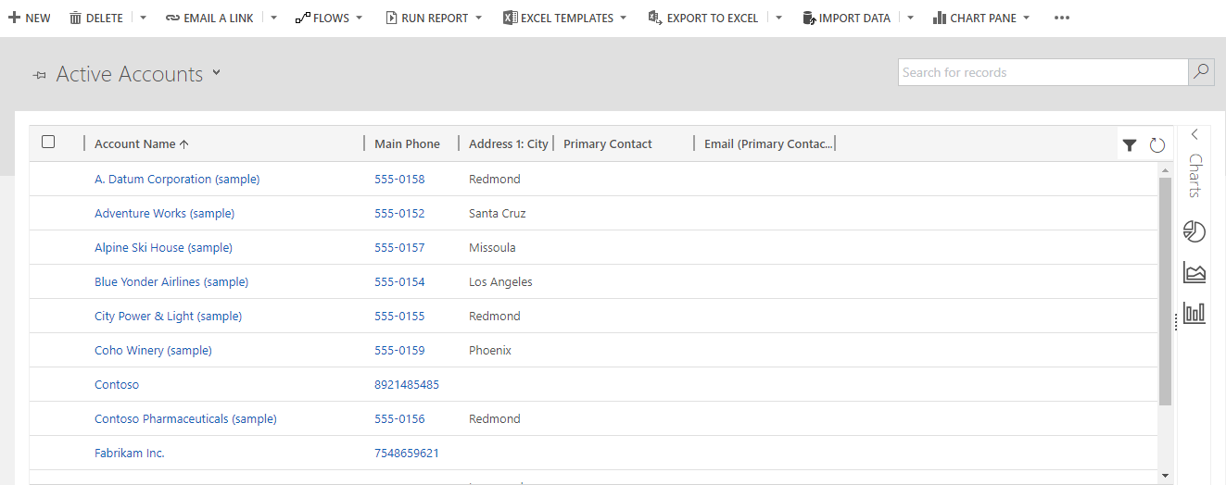Click the New record plus icon

coord(14,18)
